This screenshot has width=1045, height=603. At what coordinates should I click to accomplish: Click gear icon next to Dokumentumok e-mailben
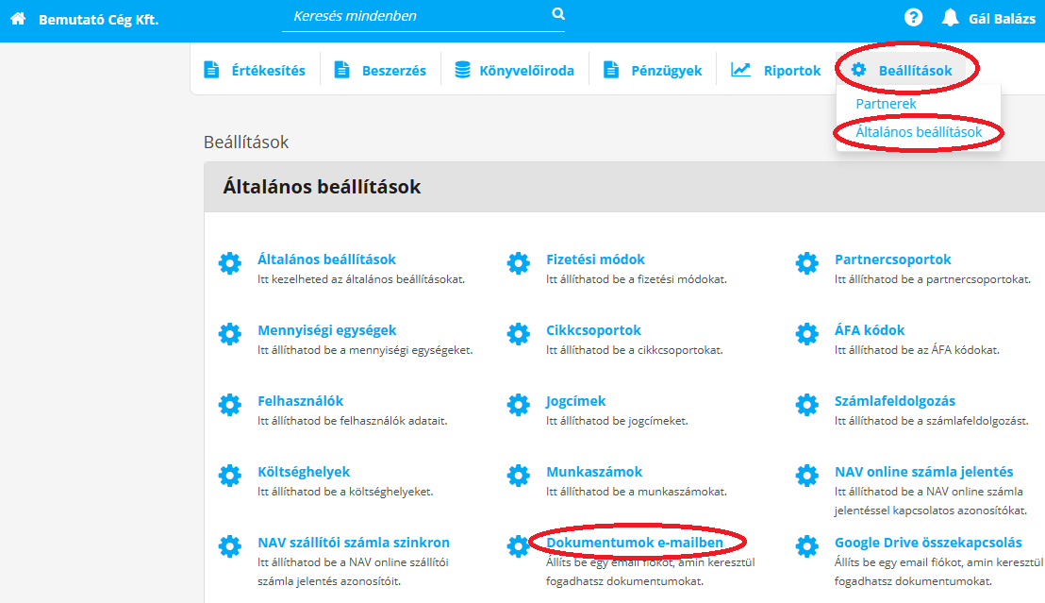coord(519,546)
